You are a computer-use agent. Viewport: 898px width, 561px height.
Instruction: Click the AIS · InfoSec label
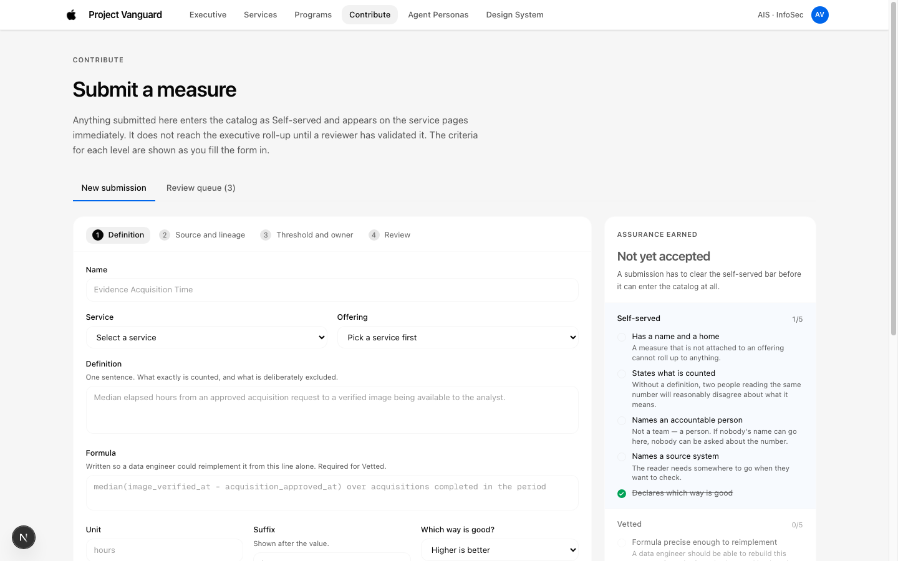point(780,15)
